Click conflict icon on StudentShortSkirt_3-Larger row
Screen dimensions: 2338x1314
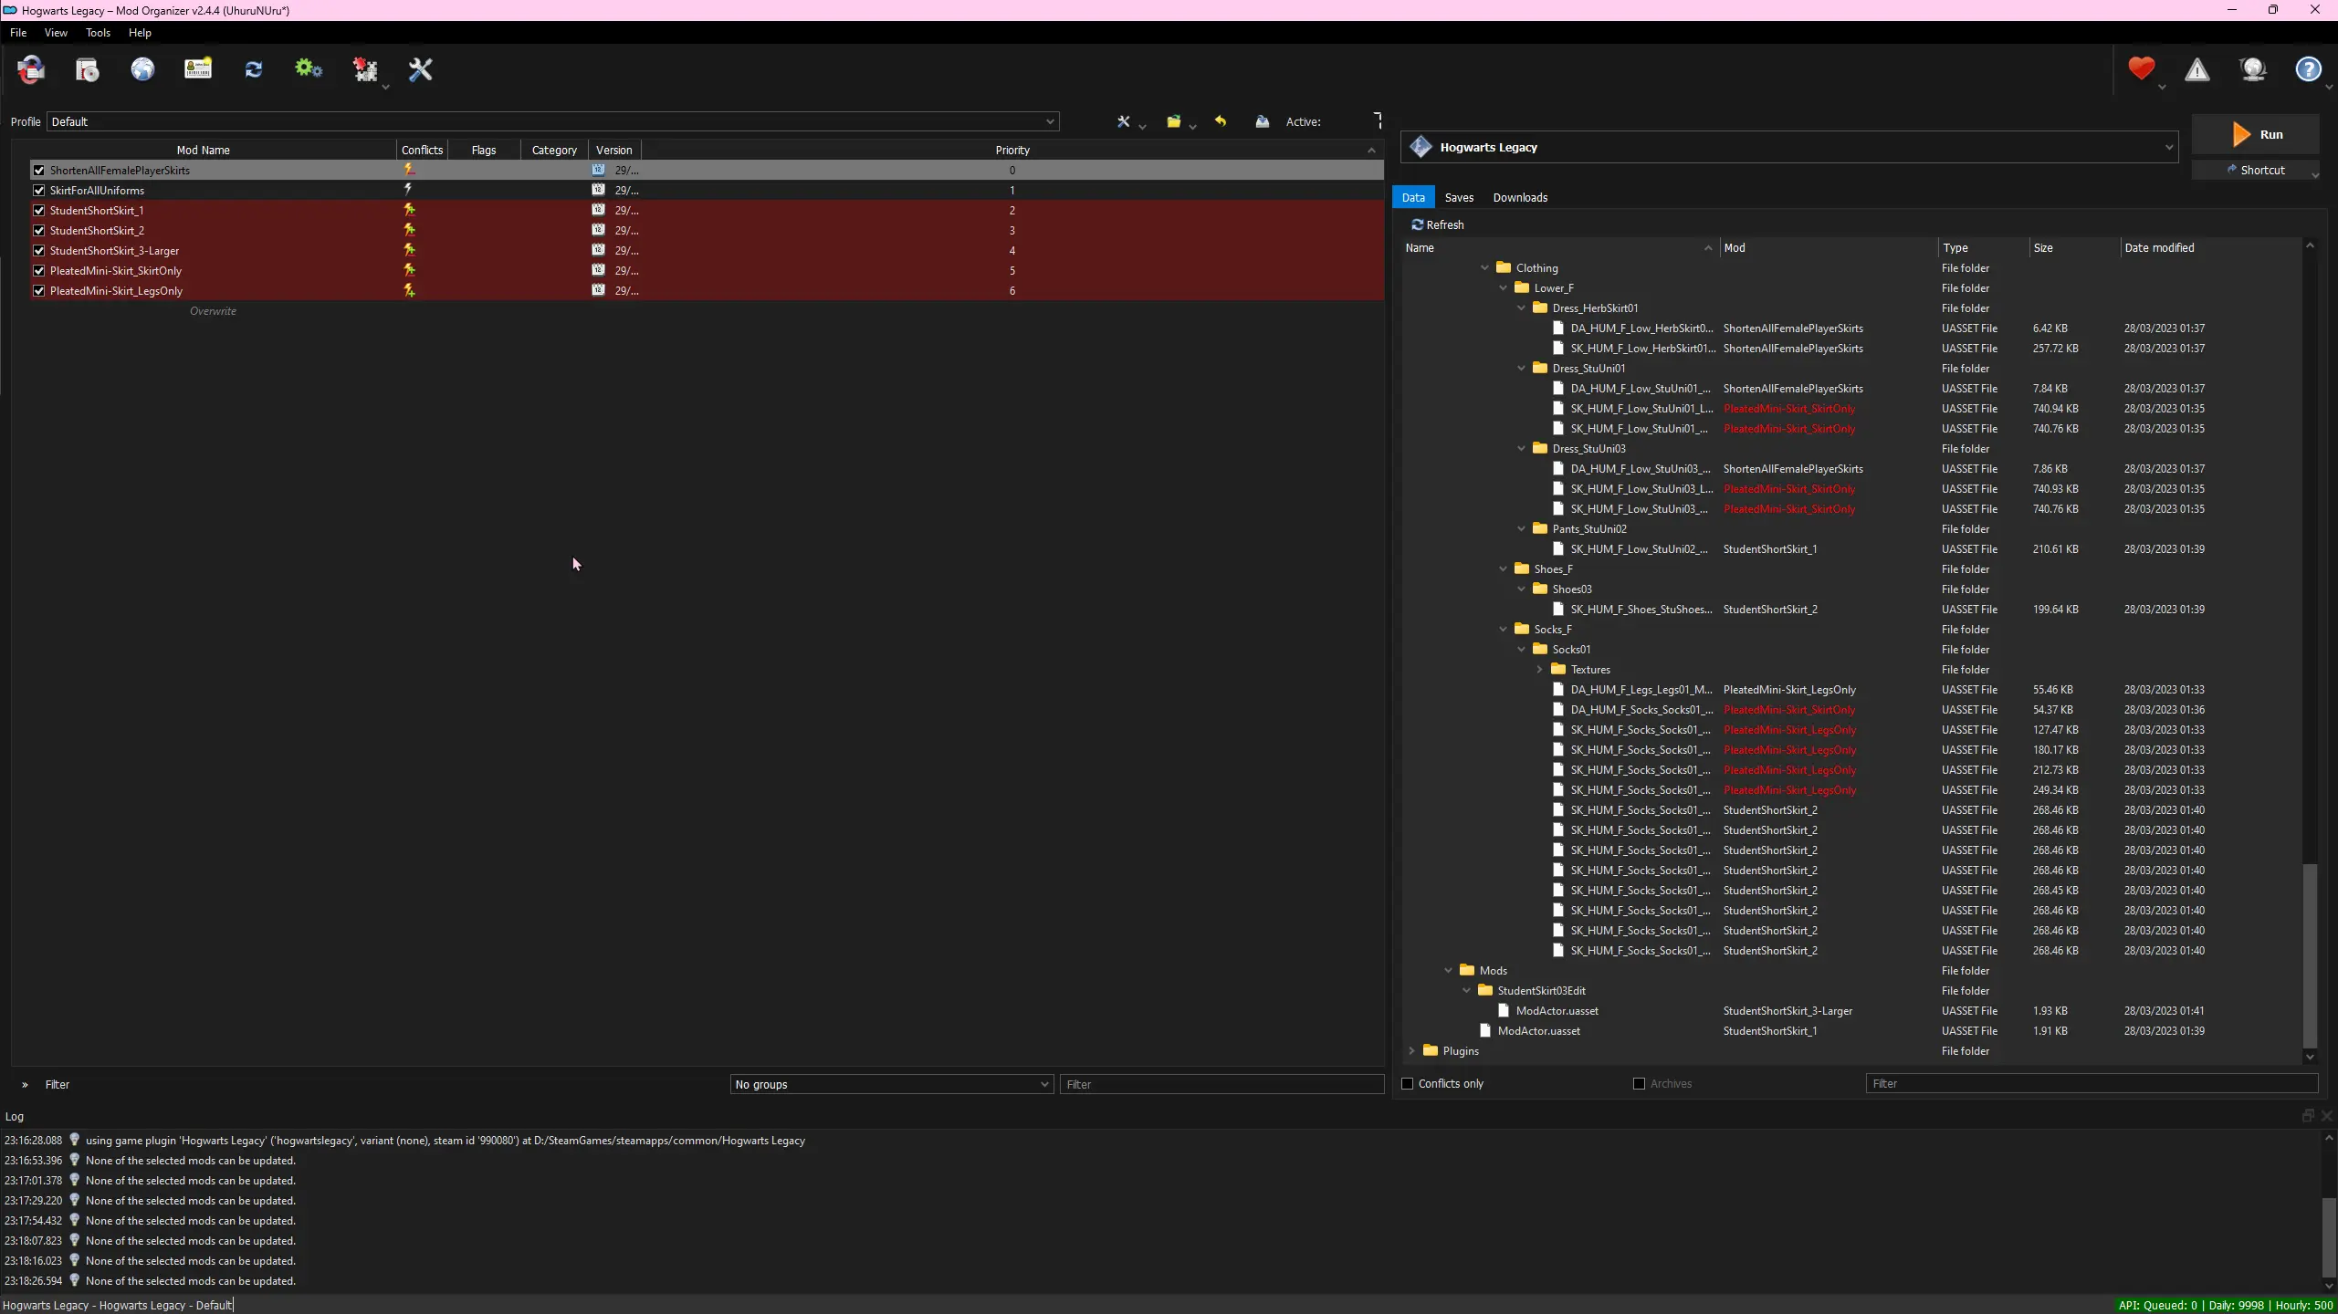409,250
